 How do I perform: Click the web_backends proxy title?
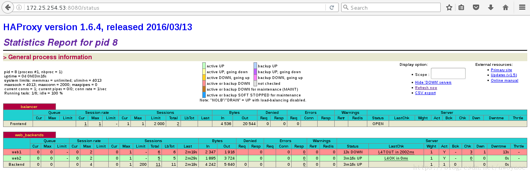(30, 135)
